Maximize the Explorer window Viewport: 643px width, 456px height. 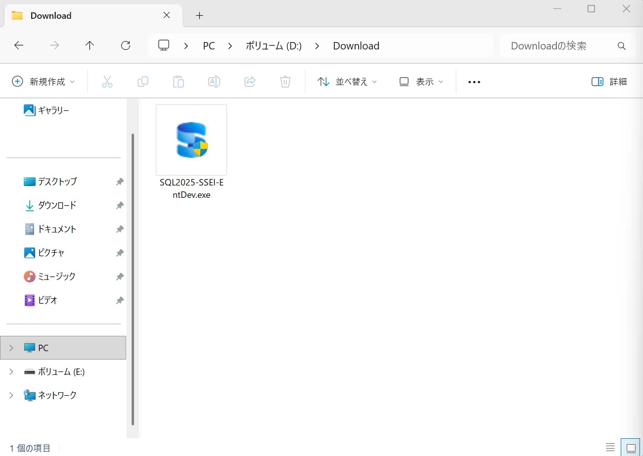tap(591, 9)
